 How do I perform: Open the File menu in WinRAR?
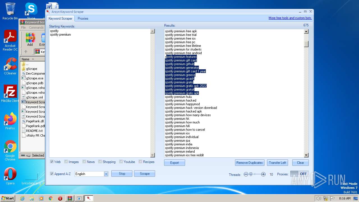click(23, 27)
